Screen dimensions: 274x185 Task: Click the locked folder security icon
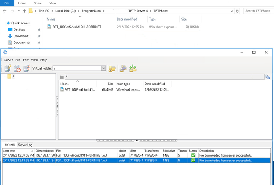click(112, 69)
